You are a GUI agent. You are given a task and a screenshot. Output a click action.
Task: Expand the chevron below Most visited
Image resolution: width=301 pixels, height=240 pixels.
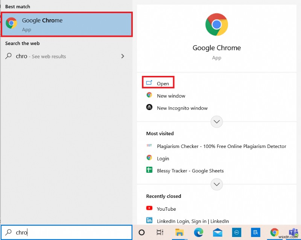(216, 184)
